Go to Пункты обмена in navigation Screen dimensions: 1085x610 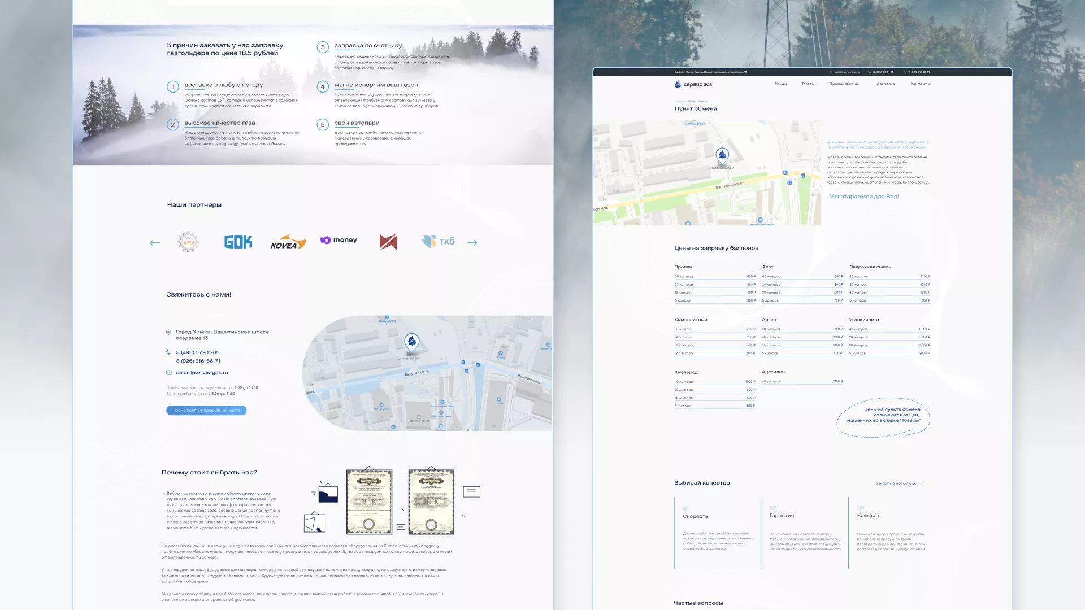pos(843,84)
